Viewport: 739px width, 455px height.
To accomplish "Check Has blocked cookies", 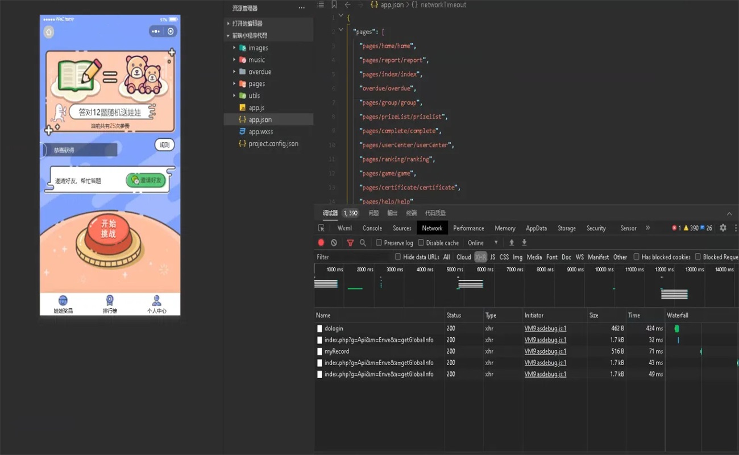I will pos(637,257).
